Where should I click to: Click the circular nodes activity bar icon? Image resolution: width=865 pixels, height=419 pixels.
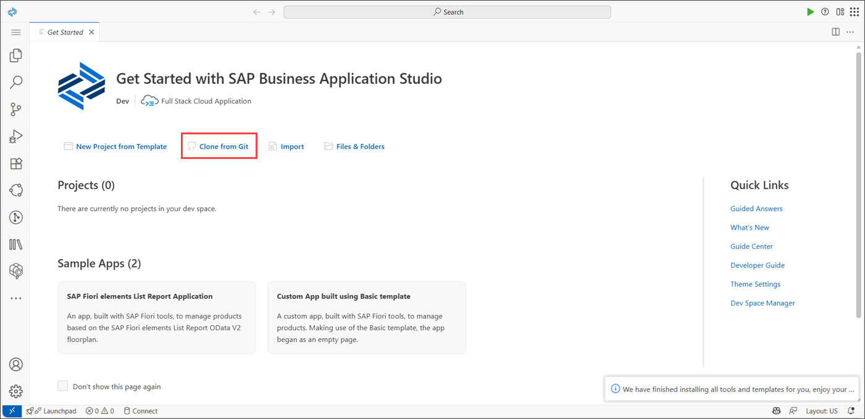coord(16,190)
